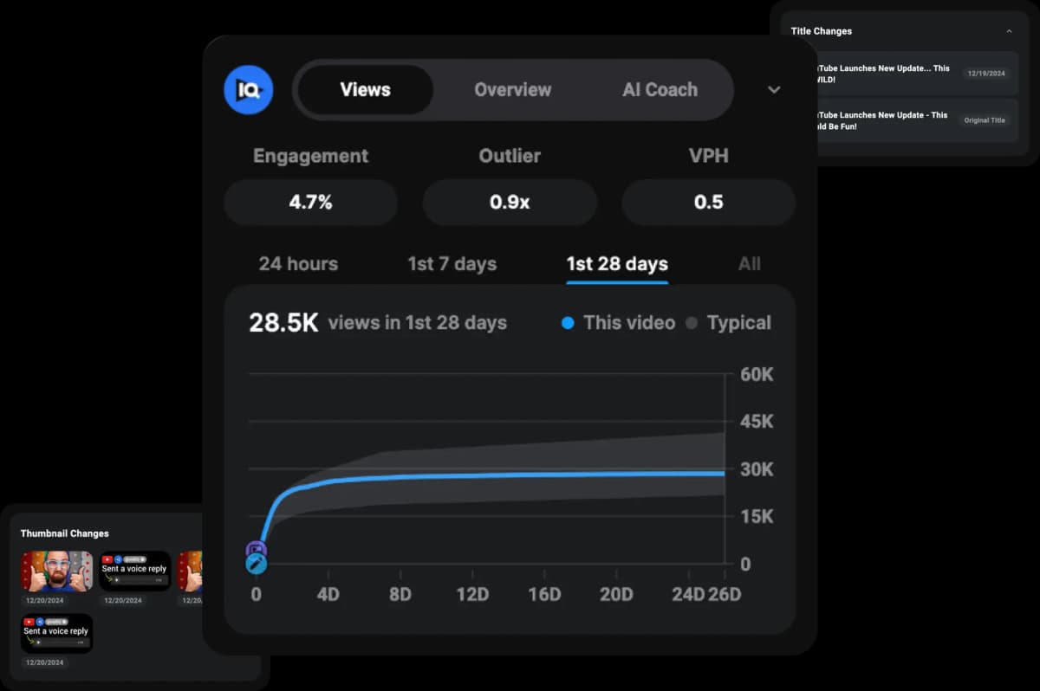This screenshot has height=691, width=1040.
Task: Click the VPH 0.5 metric pill
Action: [x=708, y=202]
